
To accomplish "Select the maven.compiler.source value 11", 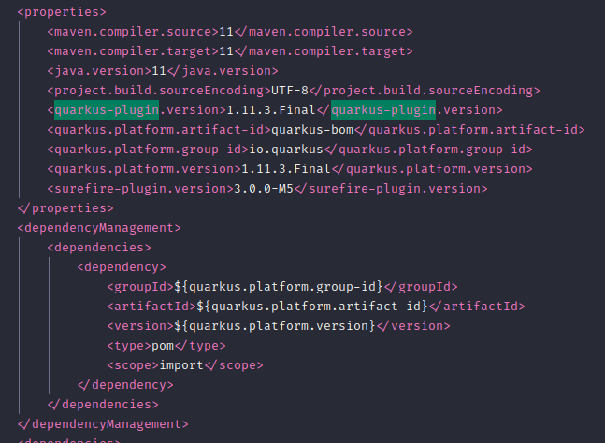I will click(x=226, y=32).
